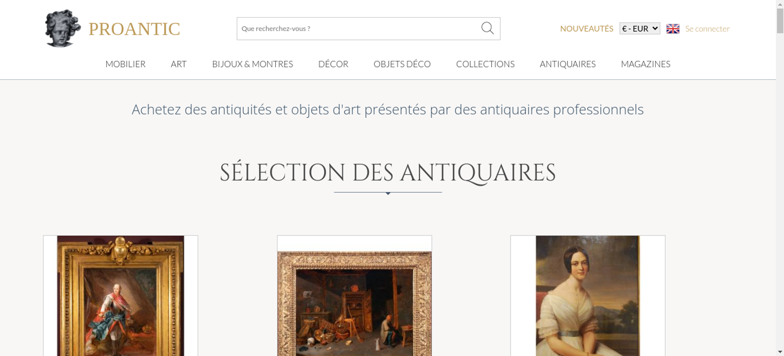Click the magnifying glass search icon
784x356 pixels.
pos(487,28)
